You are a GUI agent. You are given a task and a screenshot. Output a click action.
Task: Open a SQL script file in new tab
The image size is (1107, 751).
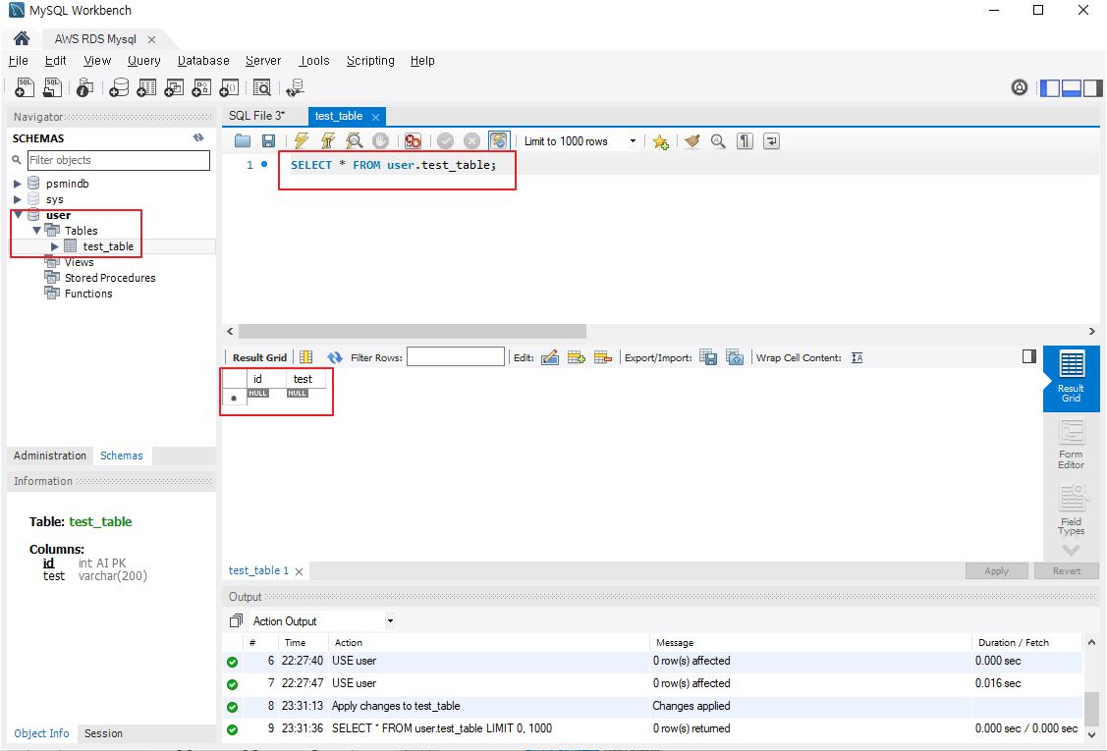52,87
